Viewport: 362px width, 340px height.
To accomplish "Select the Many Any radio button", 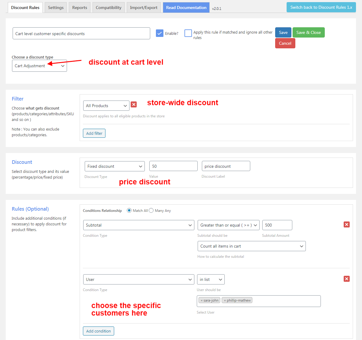I will point(151,210).
